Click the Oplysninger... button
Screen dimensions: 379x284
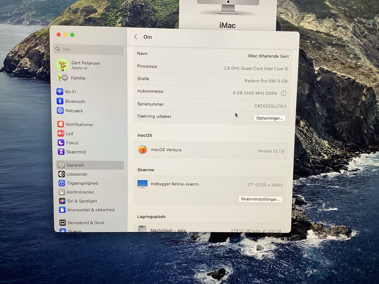click(270, 118)
